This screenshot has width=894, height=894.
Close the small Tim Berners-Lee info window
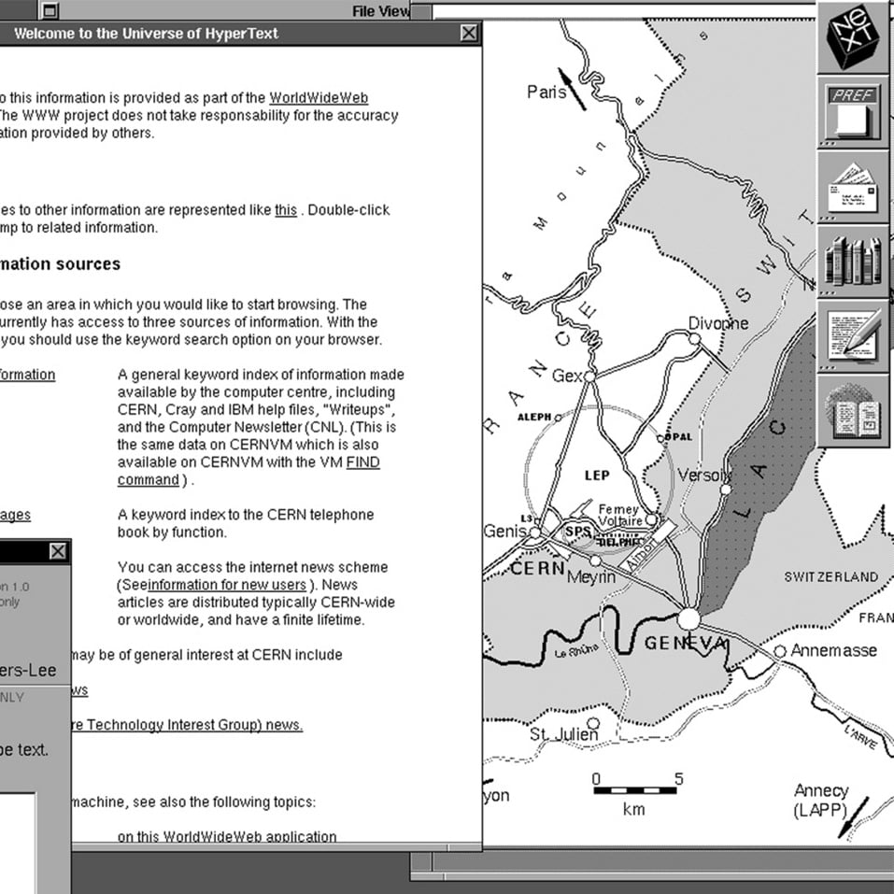pos(58,551)
